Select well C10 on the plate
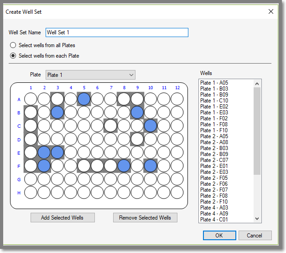This screenshot has height=253, width=286. pyautogui.click(x=151, y=125)
